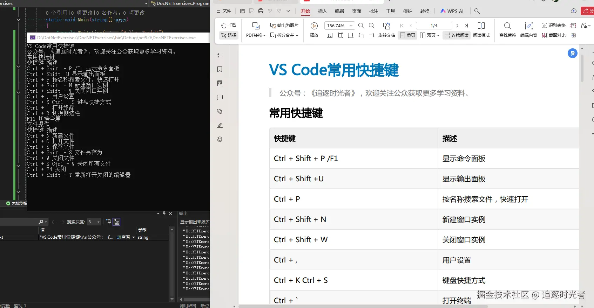The height and width of the screenshot is (308, 594).
Task: Open the 查看 visualizer dropdown arrow
Action: (134, 237)
